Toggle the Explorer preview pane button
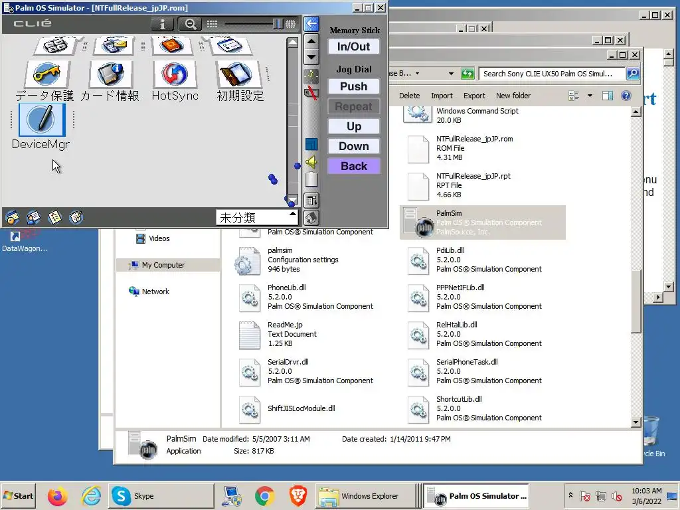The image size is (680, 510). coord(608,96)
